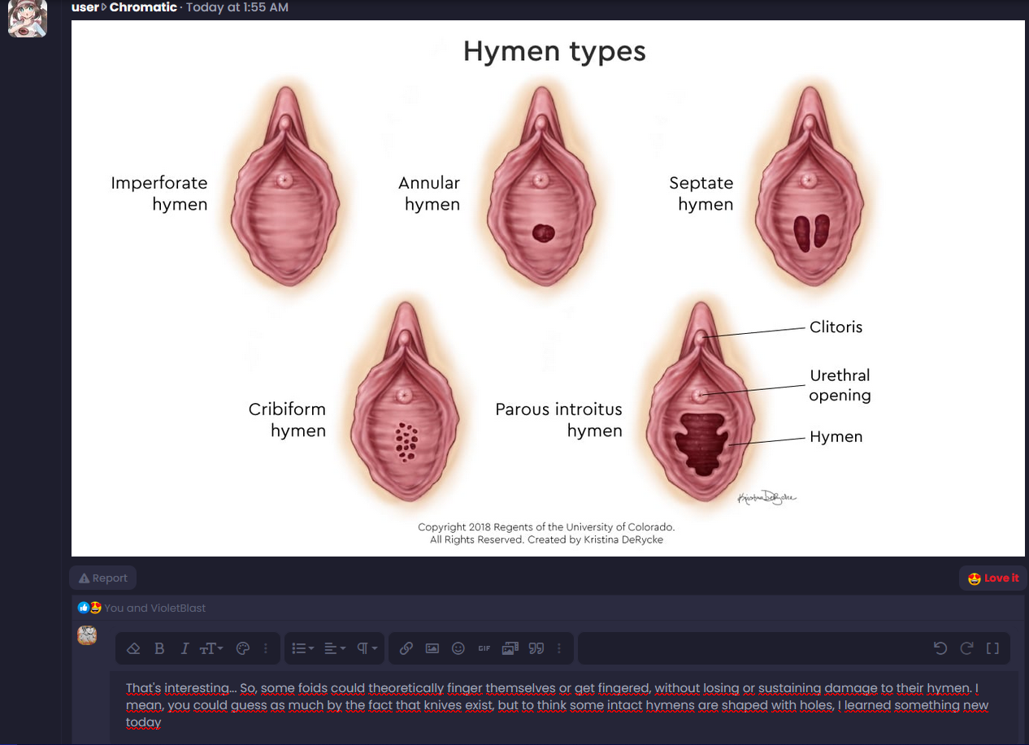Open the paragraph format dropdown
This screenshot has height=745, width=1029.
tap(367, 648)
